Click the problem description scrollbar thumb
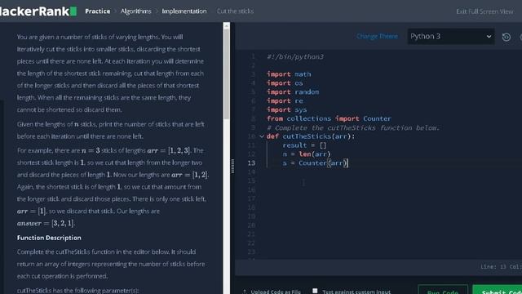This screenshot has width=522, height=294. point(227,73)
